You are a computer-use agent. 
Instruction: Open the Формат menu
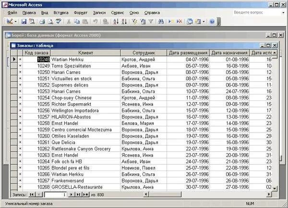click(x=81, y=12)
